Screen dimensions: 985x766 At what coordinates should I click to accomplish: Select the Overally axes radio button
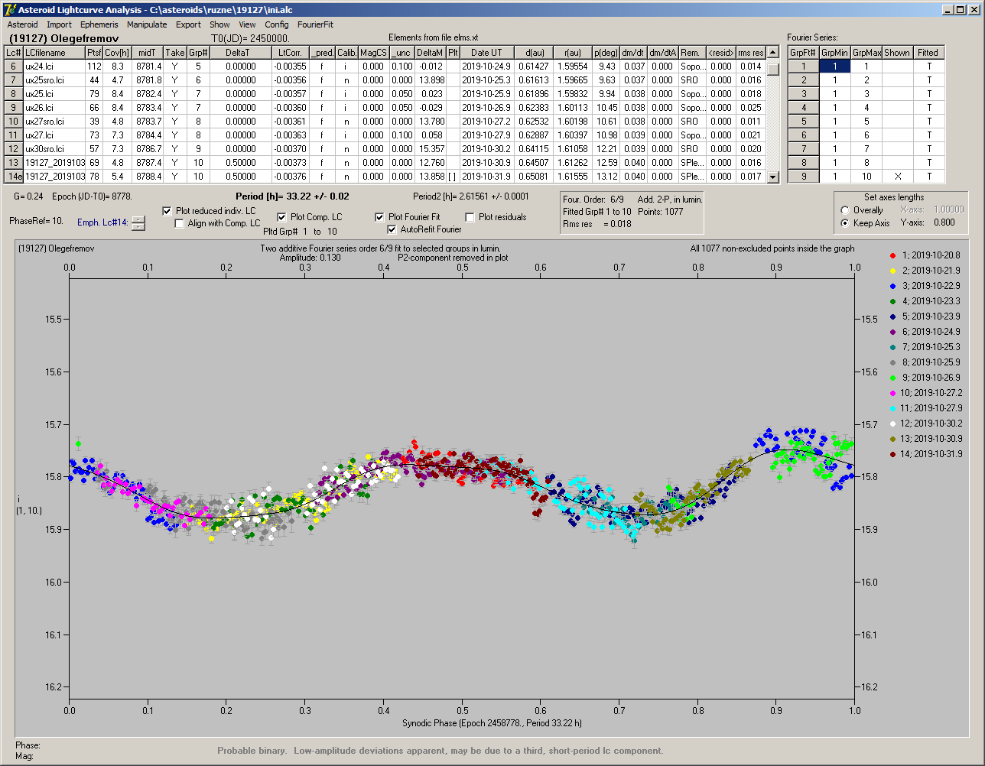[x=845, y=210]
